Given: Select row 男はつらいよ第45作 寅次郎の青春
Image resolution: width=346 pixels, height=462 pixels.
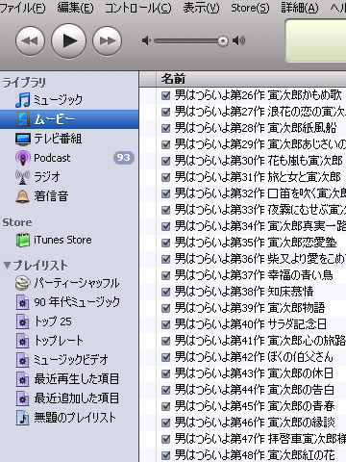Looking at the screenshot, I should [x=243, y=406].
